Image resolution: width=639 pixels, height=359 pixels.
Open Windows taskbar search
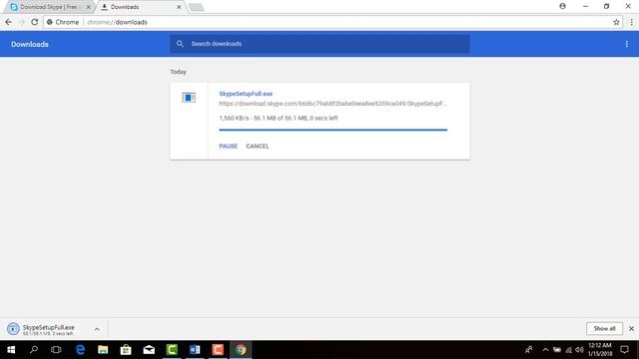[34, 350]
